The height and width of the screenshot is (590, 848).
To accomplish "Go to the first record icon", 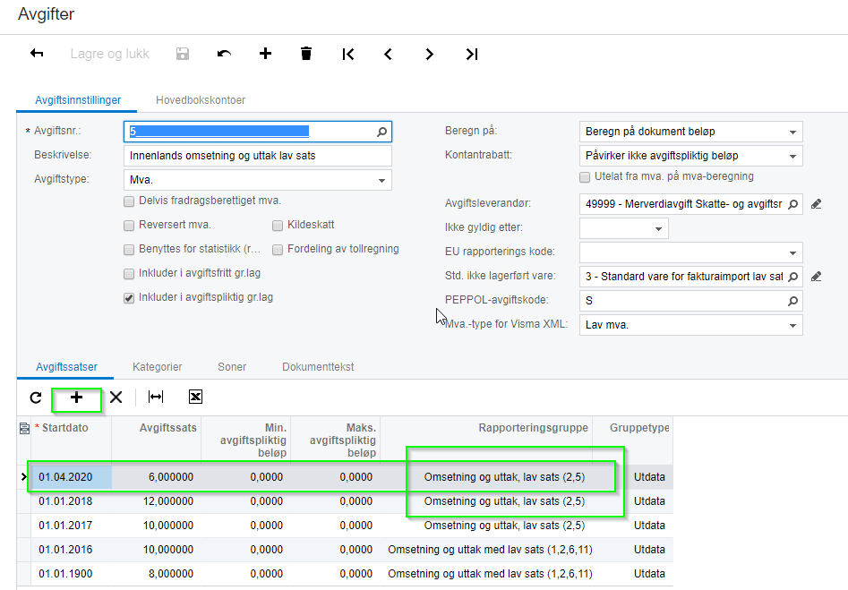I will [347, 54].
